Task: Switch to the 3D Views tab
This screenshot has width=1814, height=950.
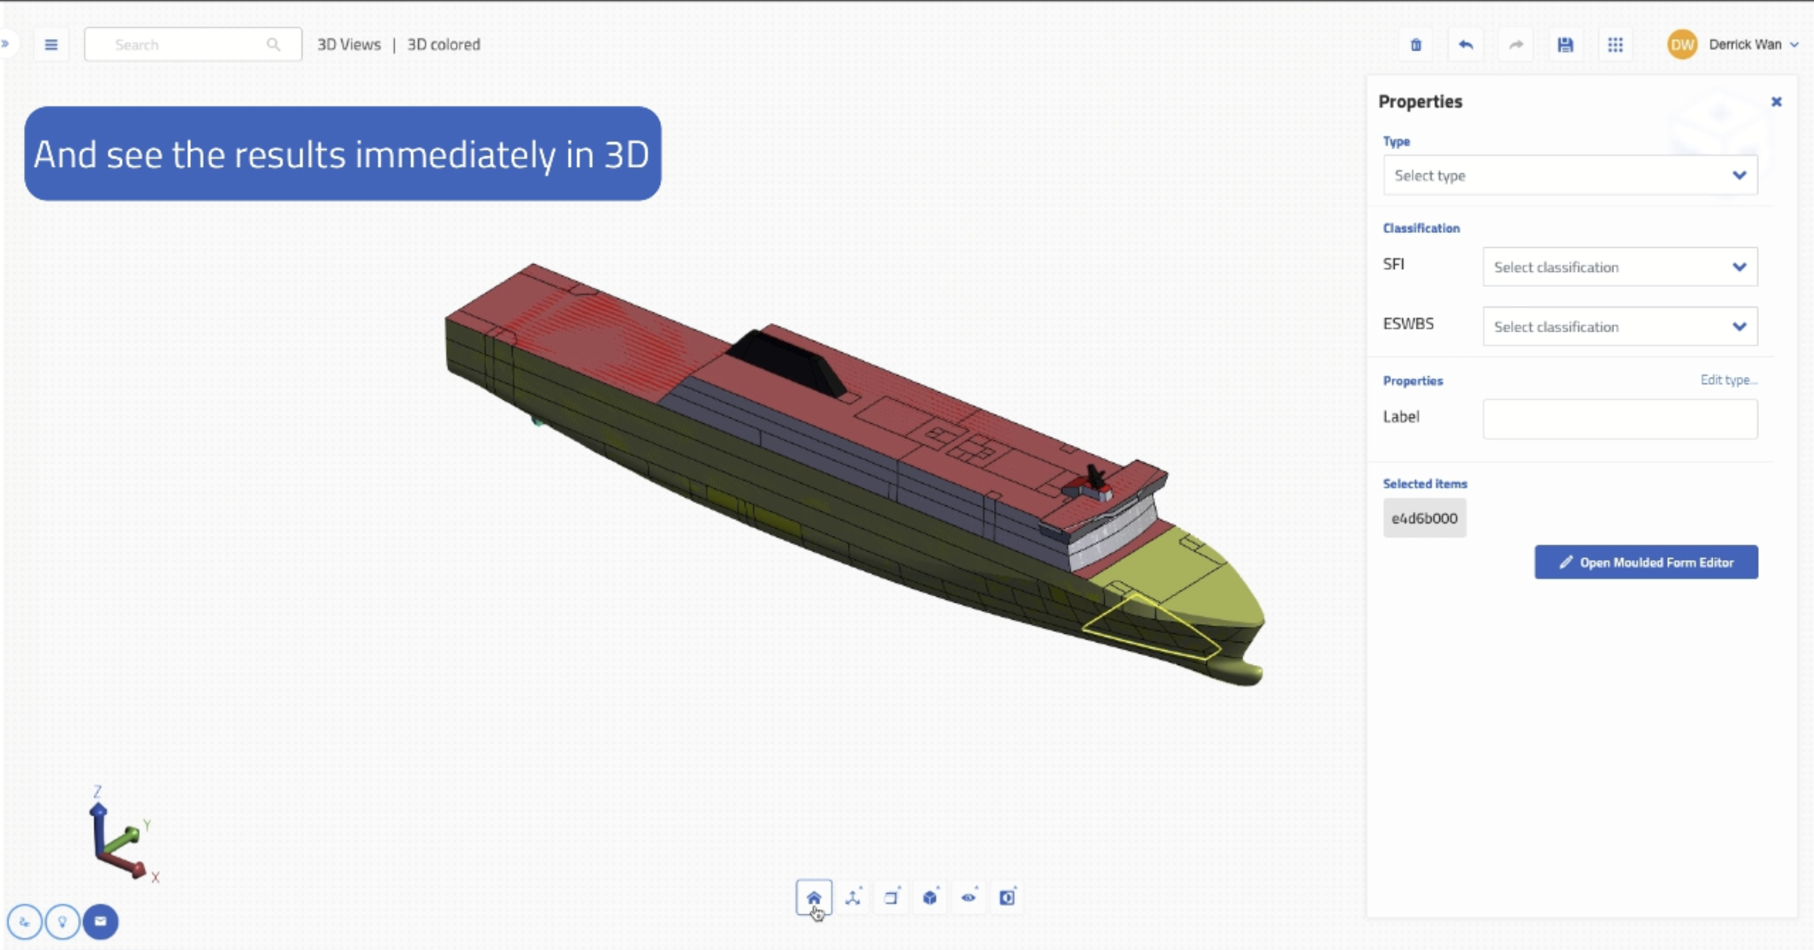Action: point(348,44)
